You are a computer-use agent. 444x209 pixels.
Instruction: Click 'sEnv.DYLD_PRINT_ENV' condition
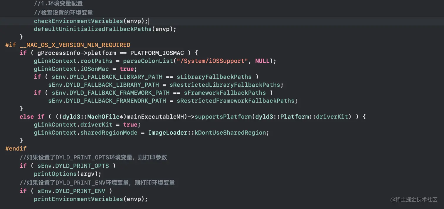[x=71, y=191]
